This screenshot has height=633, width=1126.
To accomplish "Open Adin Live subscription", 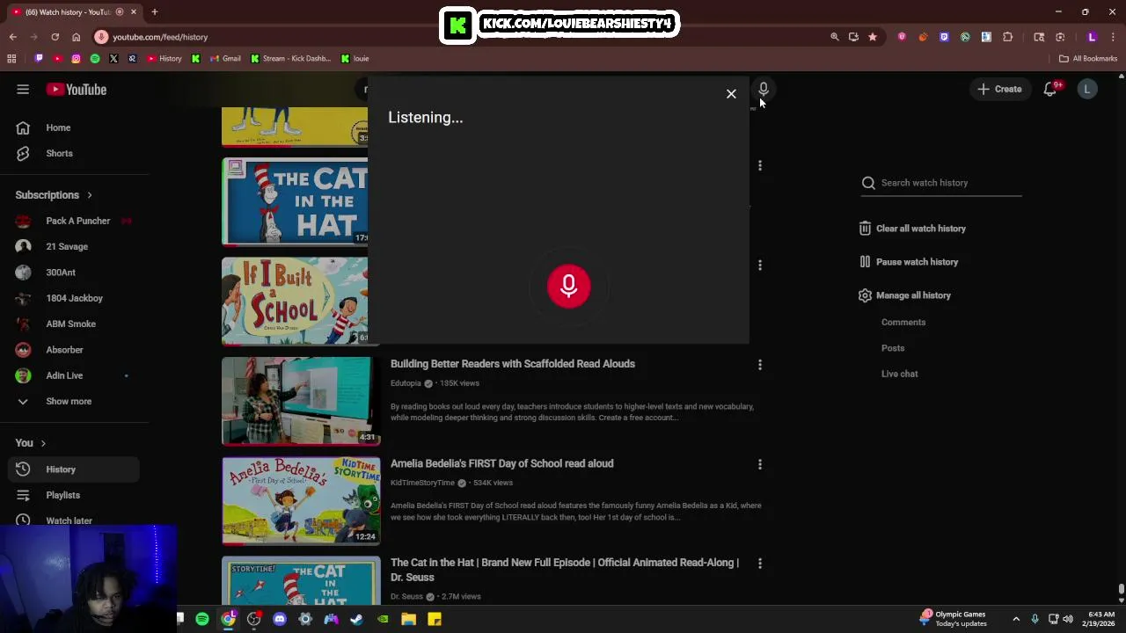I will coord(75,375).
